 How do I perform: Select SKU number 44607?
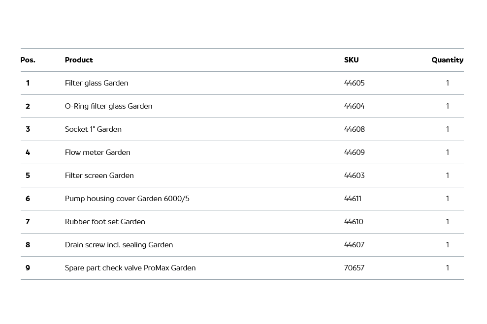pos(354,245)
